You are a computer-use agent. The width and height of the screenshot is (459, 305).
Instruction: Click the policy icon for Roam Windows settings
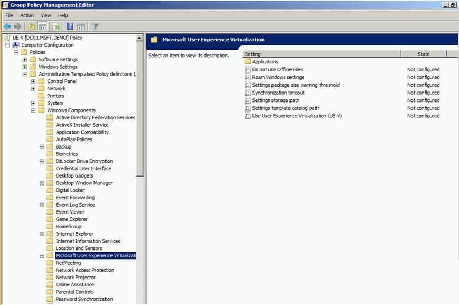pyautogui.click(x=248, y=77)
